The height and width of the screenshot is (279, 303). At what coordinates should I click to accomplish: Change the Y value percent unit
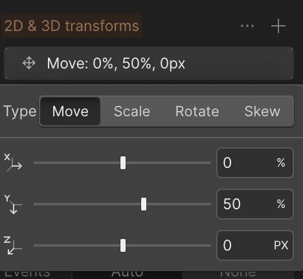281,204
